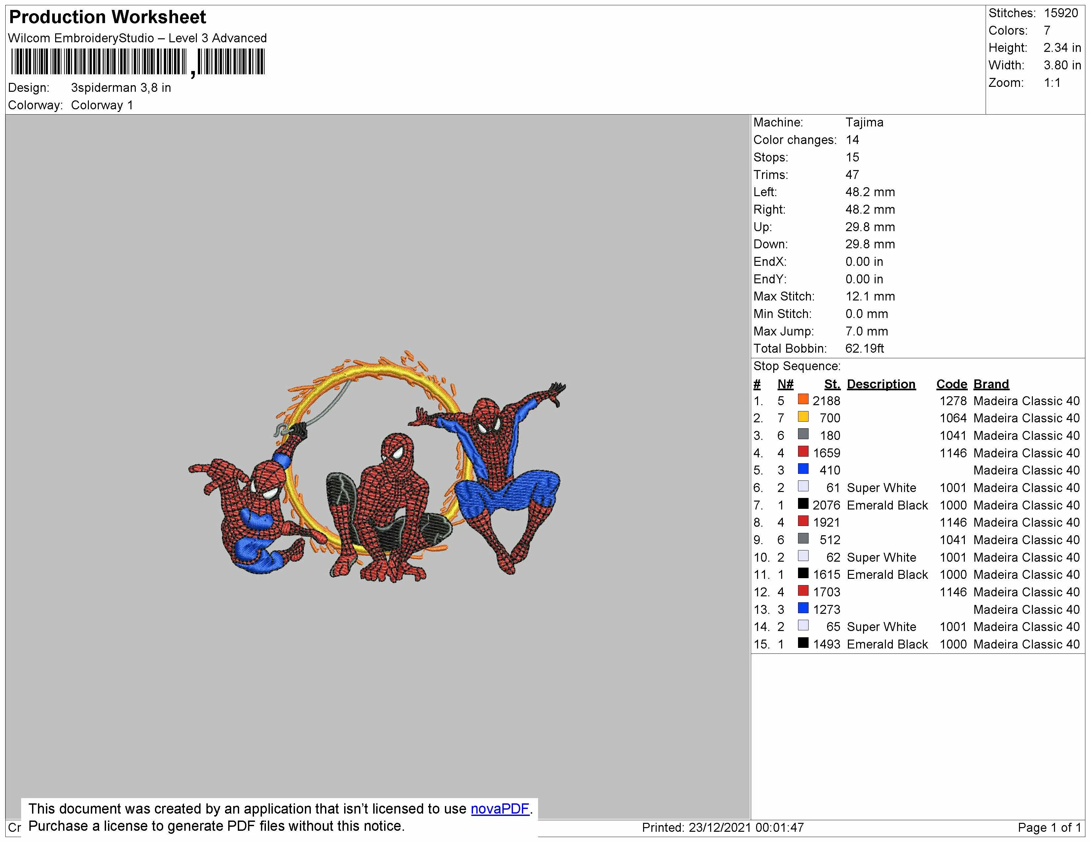Select the Colorway 1 value
The width and height of the screenshot is (1090, 842).
click(102, 105)
